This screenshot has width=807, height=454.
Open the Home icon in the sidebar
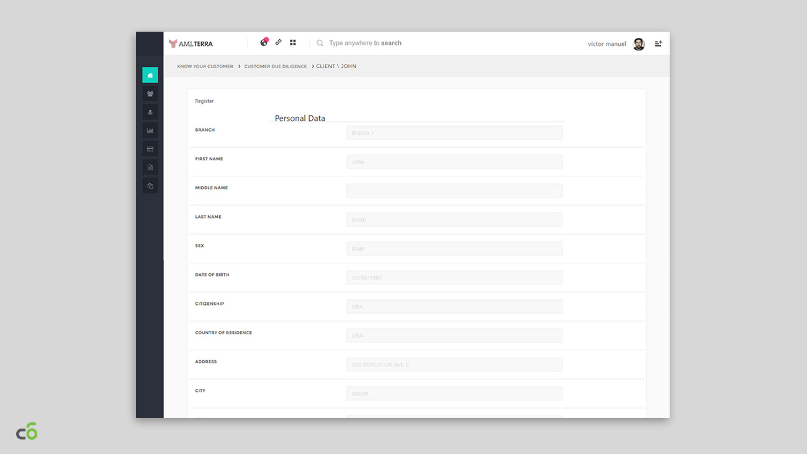[x=150, y=75]
